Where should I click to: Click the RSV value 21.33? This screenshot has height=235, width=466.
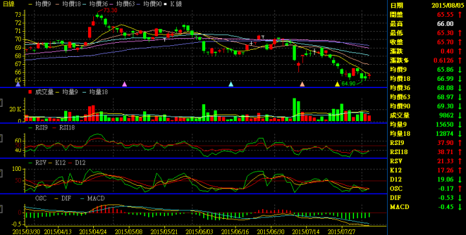point(445,161)
